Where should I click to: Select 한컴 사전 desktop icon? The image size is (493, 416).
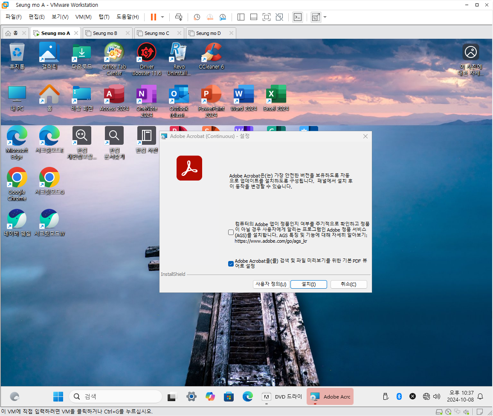(147, 139)
